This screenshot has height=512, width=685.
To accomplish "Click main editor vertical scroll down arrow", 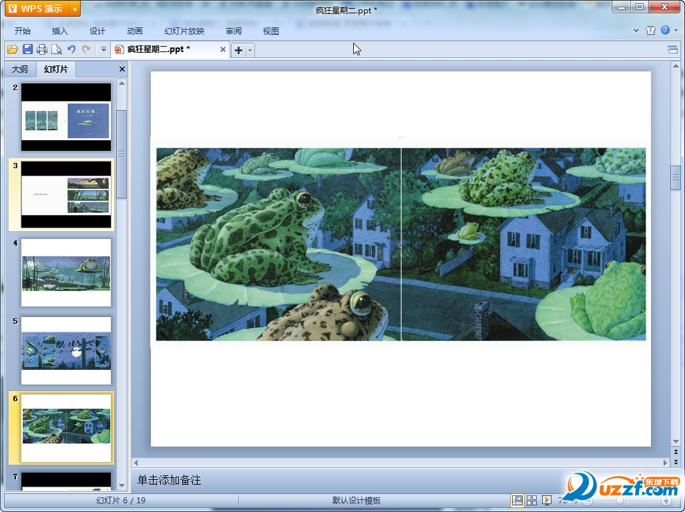I will (x=676, y=441).
